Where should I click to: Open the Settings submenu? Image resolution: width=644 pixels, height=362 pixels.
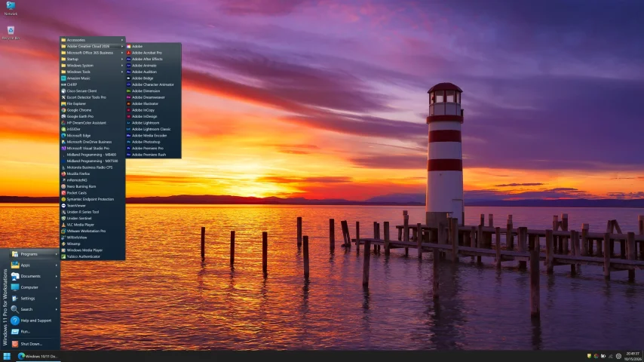coord(35,299)
